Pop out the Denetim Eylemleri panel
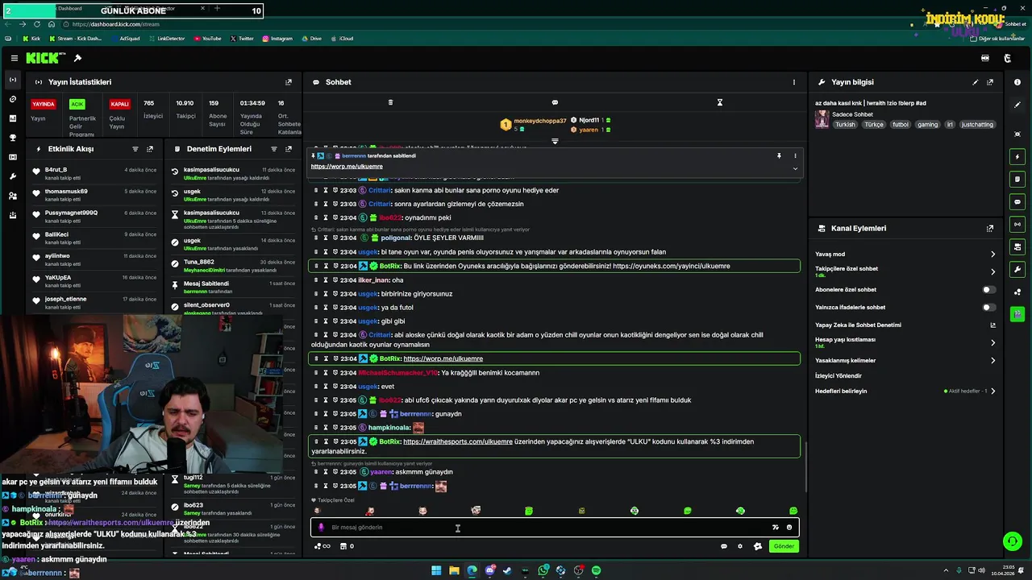The image size is (1032, 580). tap(289, 149)
